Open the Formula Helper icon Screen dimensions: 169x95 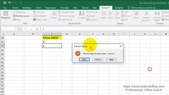pos(157,13)
